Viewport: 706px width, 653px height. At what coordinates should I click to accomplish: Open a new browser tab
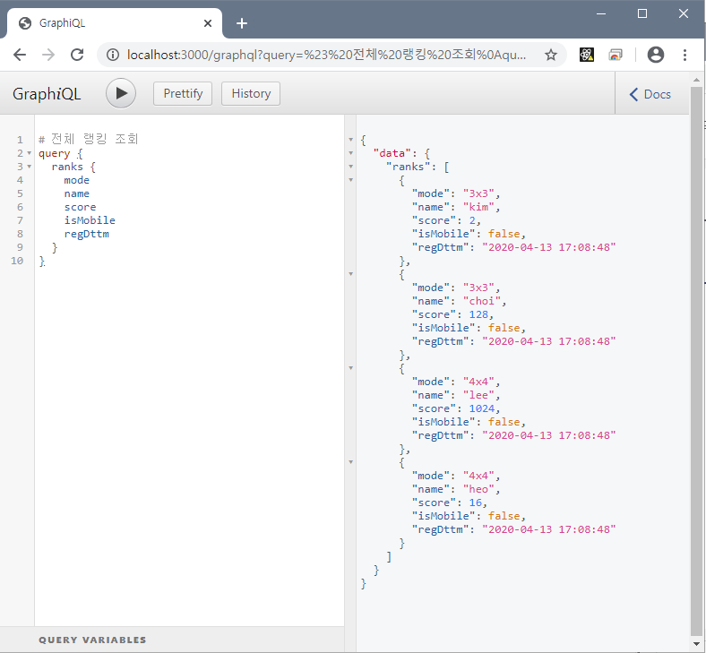[242, 23]
